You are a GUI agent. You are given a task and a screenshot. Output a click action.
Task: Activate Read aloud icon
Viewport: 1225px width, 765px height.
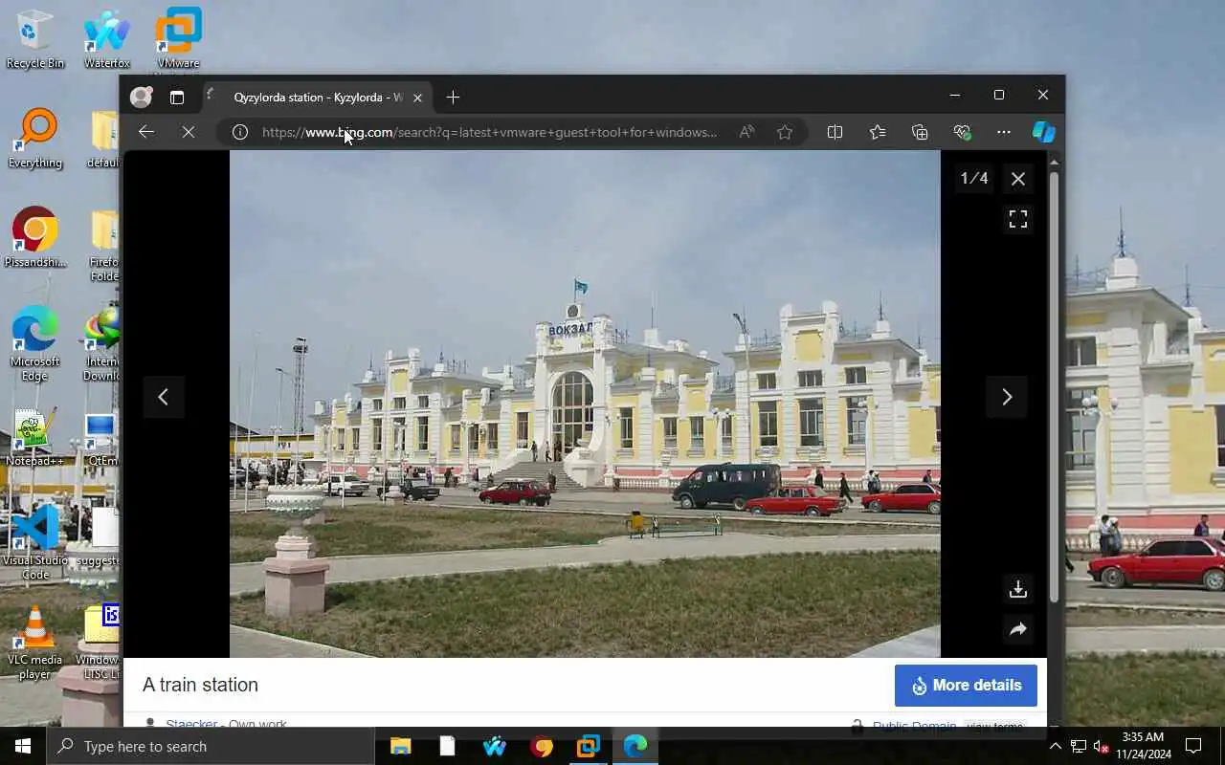coord(746,132)
